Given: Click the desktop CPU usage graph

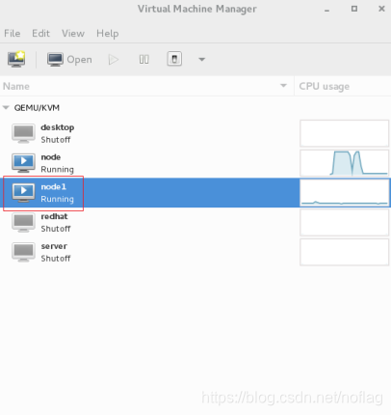Looking at the screenshot, I should click(344, 133).
